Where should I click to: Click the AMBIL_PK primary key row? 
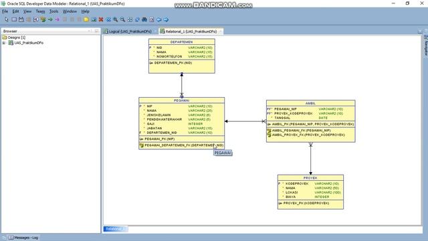click(x=310, y=125)
